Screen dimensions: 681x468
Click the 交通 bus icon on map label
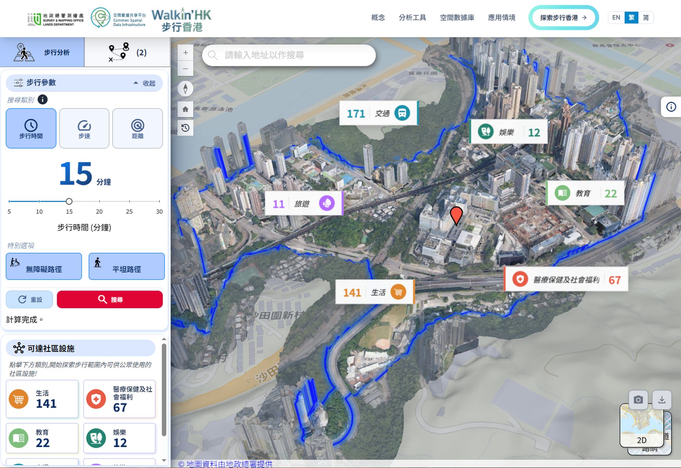coord(402,113)
